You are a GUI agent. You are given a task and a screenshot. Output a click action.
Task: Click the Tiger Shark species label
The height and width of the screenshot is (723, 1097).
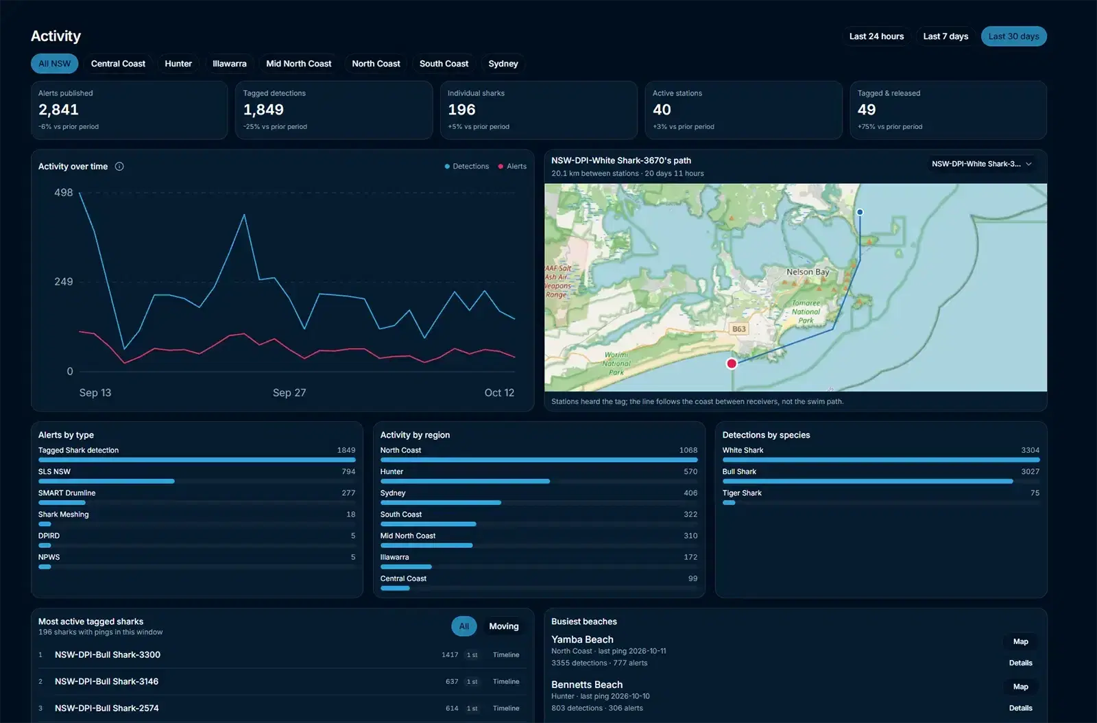pos(742,493)
